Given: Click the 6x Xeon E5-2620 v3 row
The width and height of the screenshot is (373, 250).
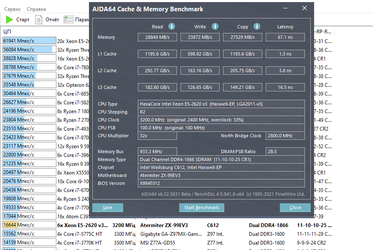Looking at the screenshot, I should pyautogui.click(x=82, y=225).
